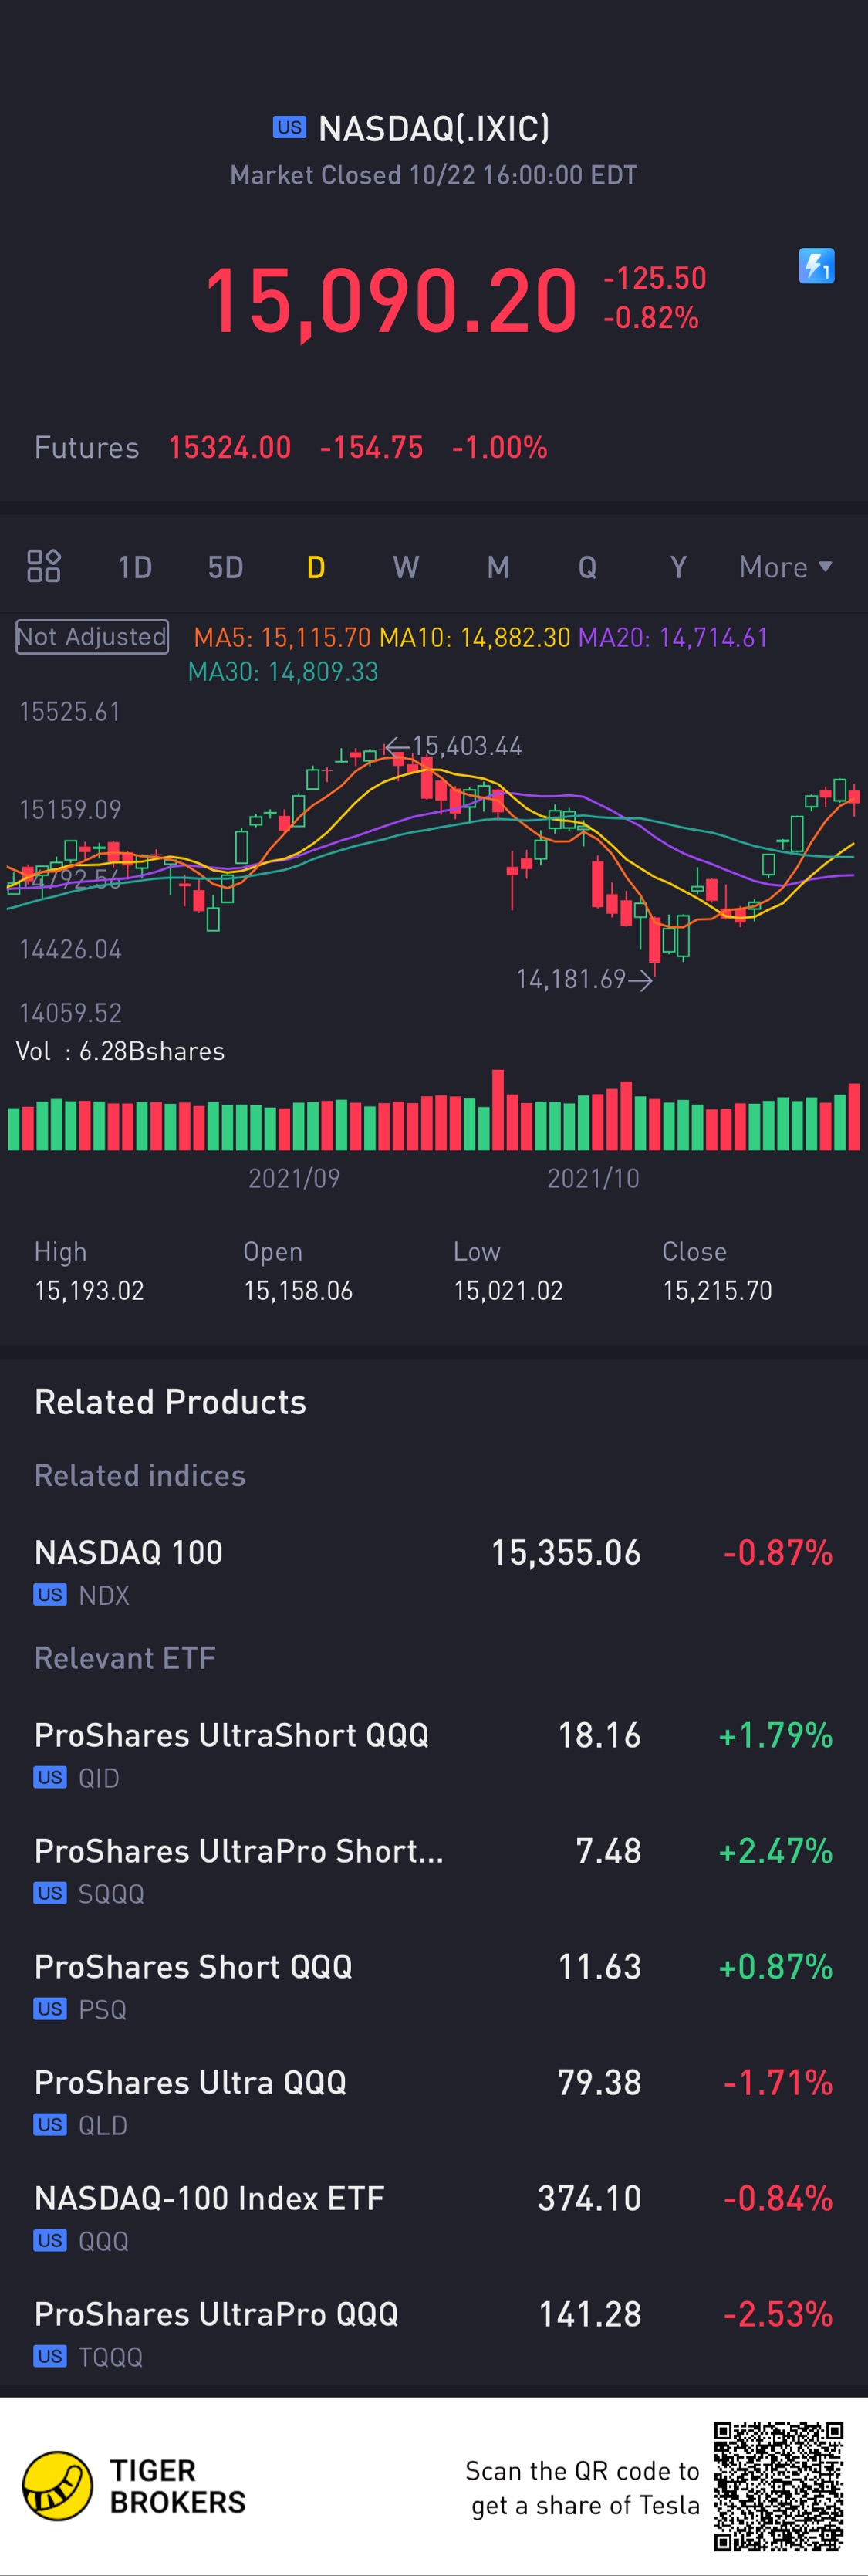The image size is (868, 2576).
Task: Switch to the 5D chart tab
Action: click(225, 567)
